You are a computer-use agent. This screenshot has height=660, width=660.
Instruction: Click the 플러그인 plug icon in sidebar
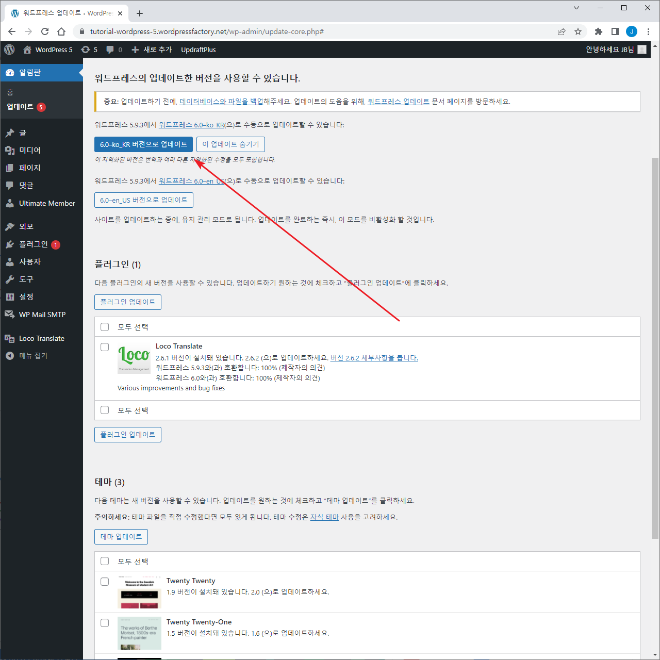tap(10, 244)
